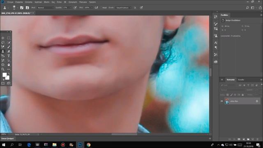The image size is (263, 148).
Task: Switch to the Katmanlar tab
Action: (231, 80)
